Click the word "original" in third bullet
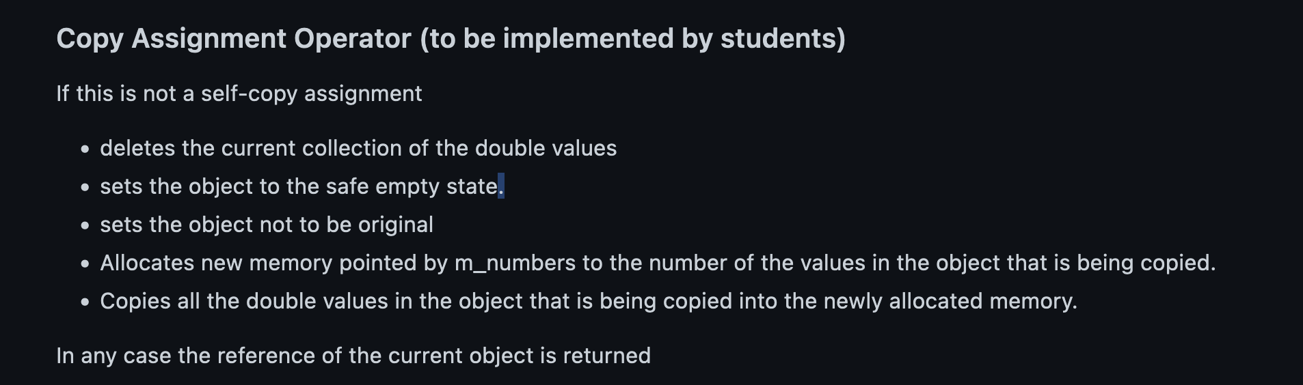This screenshot has height=385, width=1303. click(x=396, y=225)
